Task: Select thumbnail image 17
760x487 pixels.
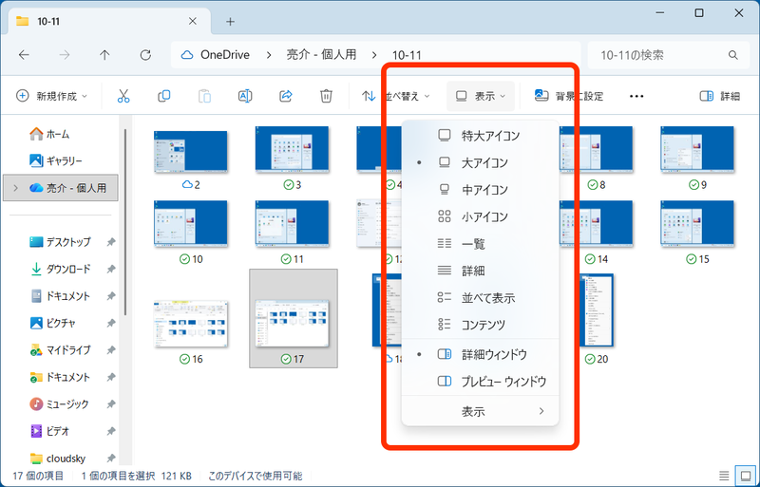Action: (294, 318)
